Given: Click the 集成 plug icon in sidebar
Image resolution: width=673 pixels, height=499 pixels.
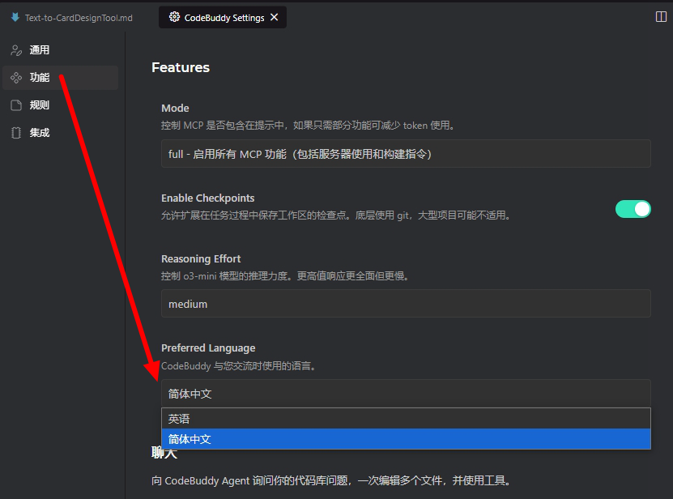Looking at the screenshot, I should (x=16, y=133).
